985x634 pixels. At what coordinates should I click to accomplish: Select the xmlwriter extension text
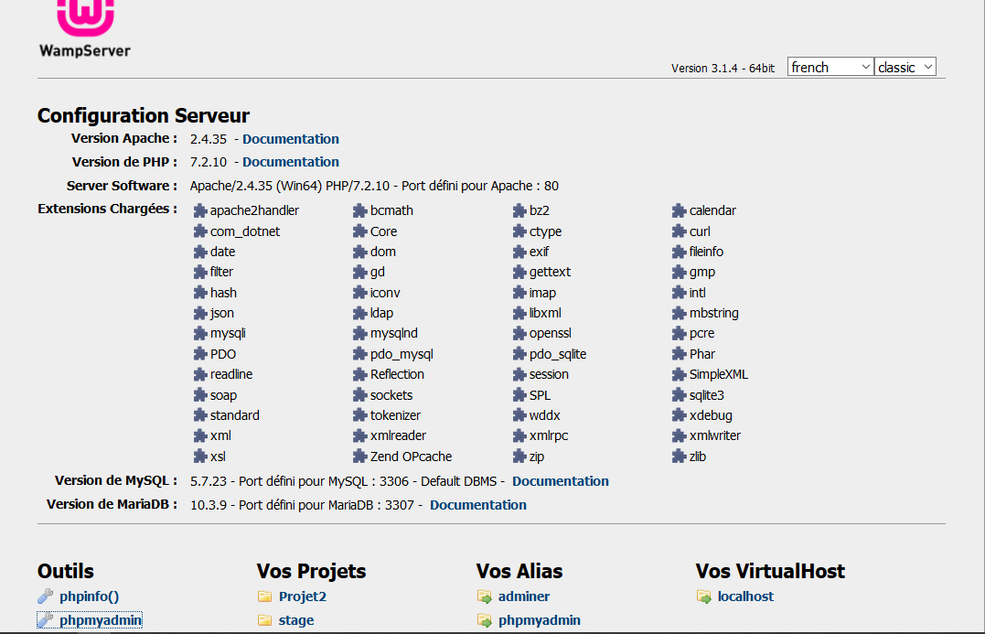point(715,435)
